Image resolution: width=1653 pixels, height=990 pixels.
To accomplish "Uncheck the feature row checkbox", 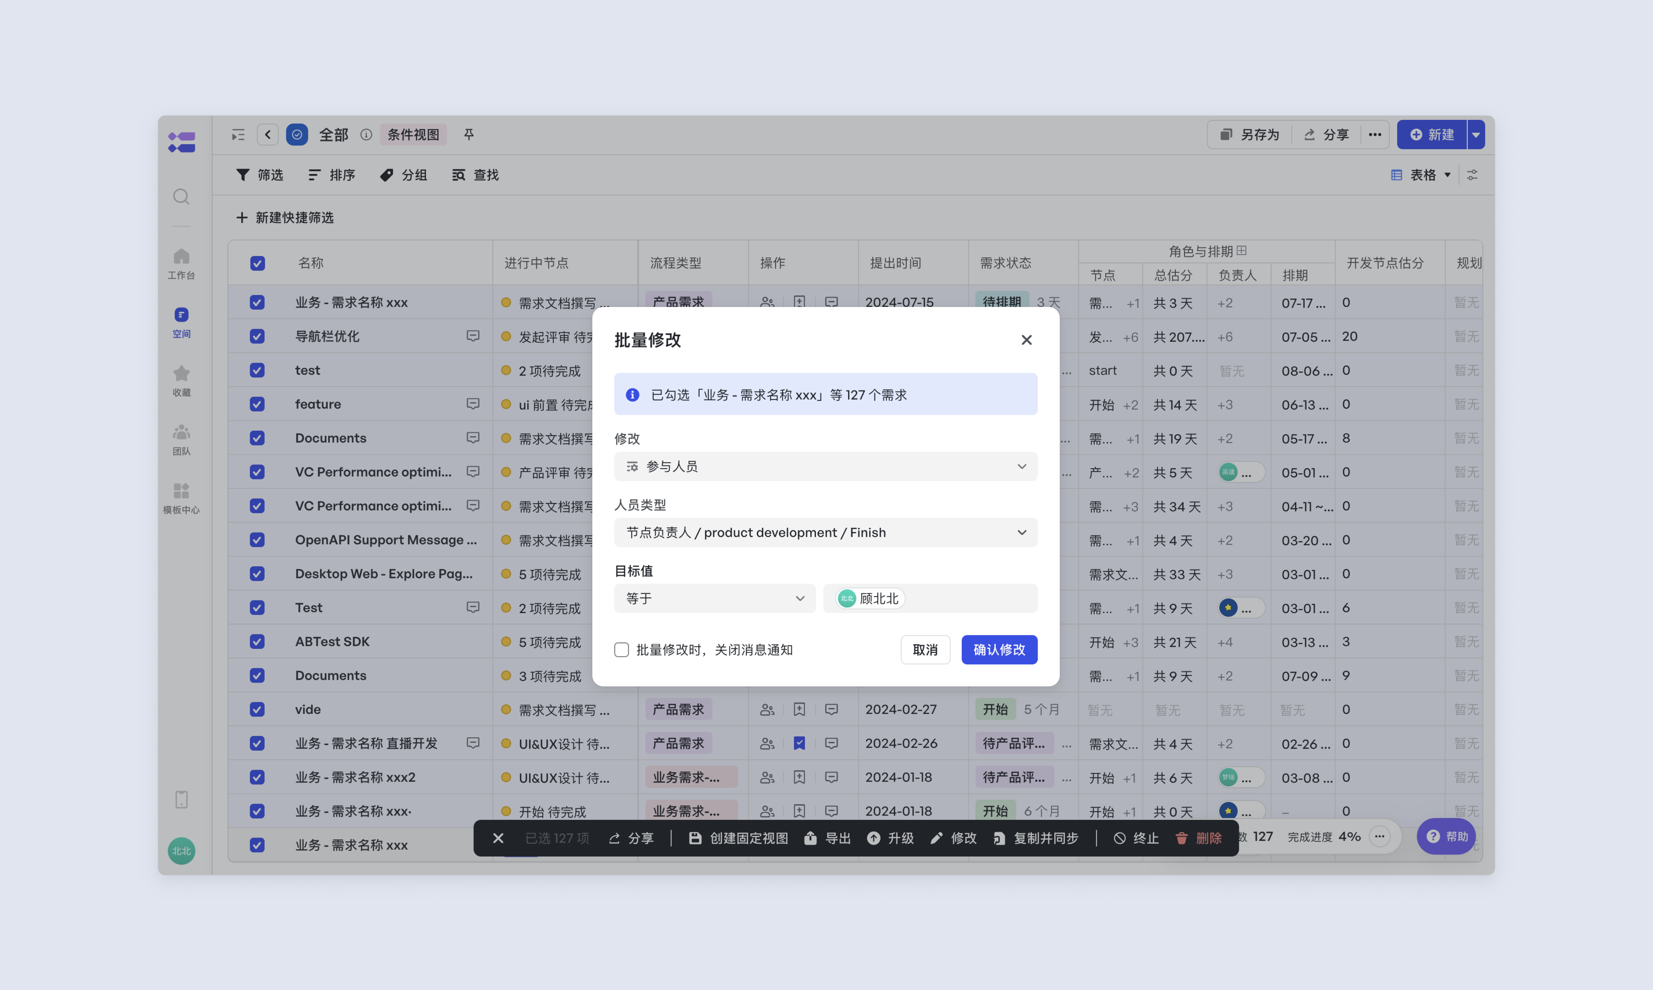I will pyautogui.click(x=257, y=404).
